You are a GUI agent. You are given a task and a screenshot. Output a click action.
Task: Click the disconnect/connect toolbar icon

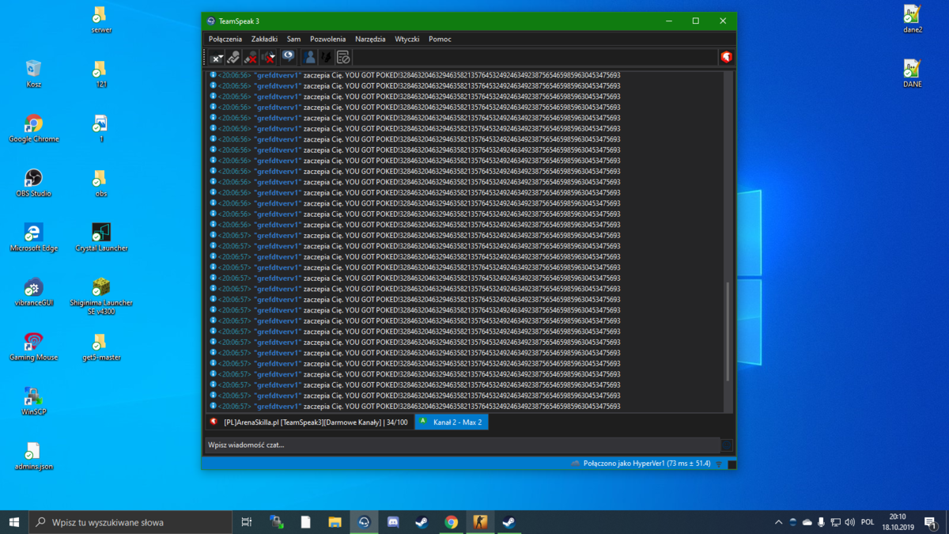[x=217, y=57]
